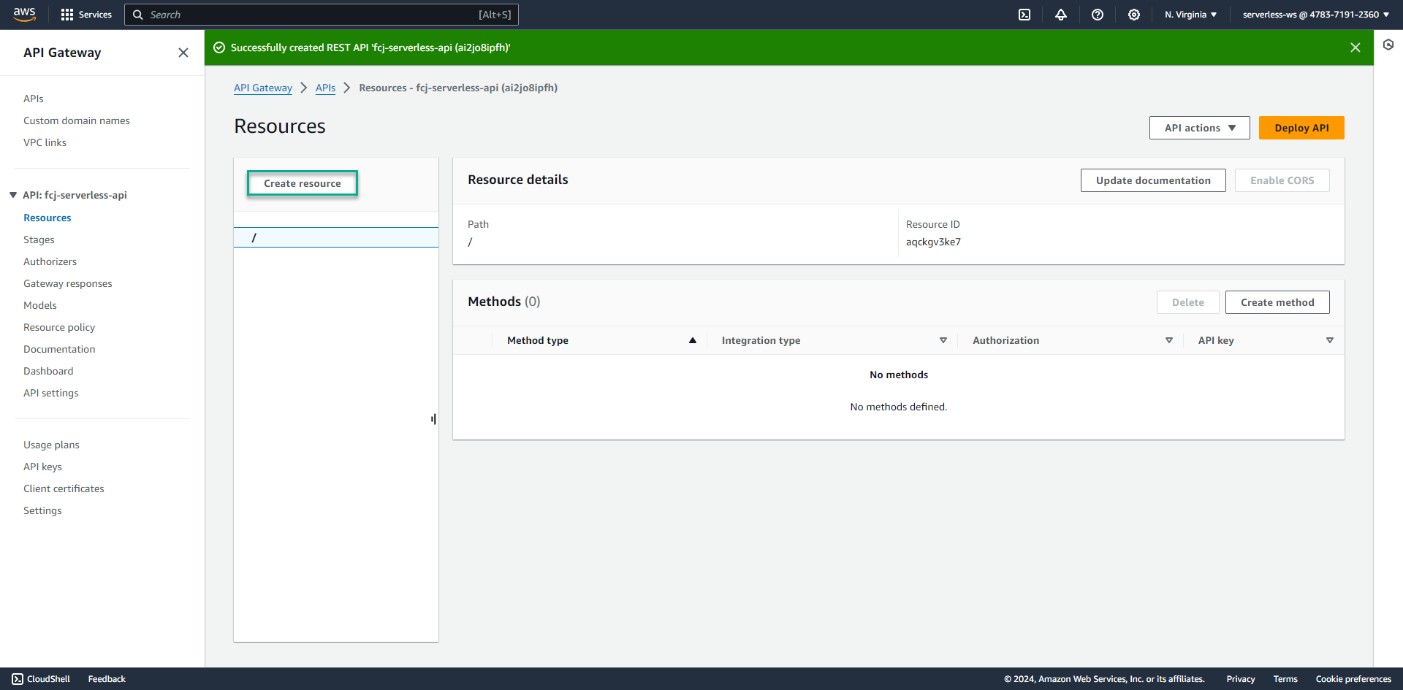Select Resources in the sidebar
The image size is (1403, 690).
coord(47,218)
